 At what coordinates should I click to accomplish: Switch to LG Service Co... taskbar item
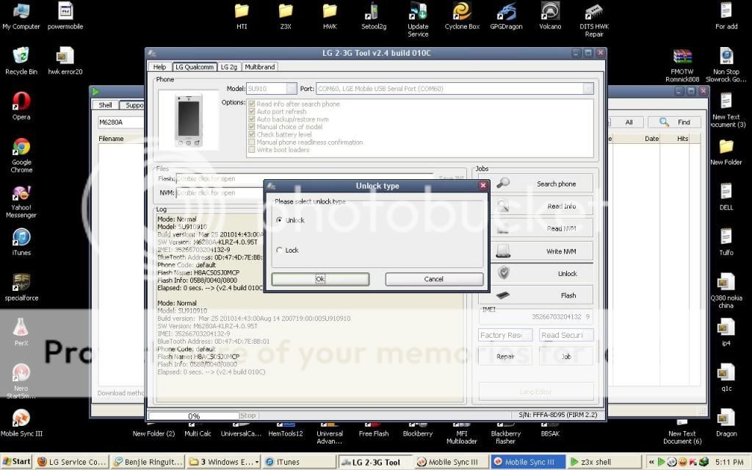(x=72, y=462)
